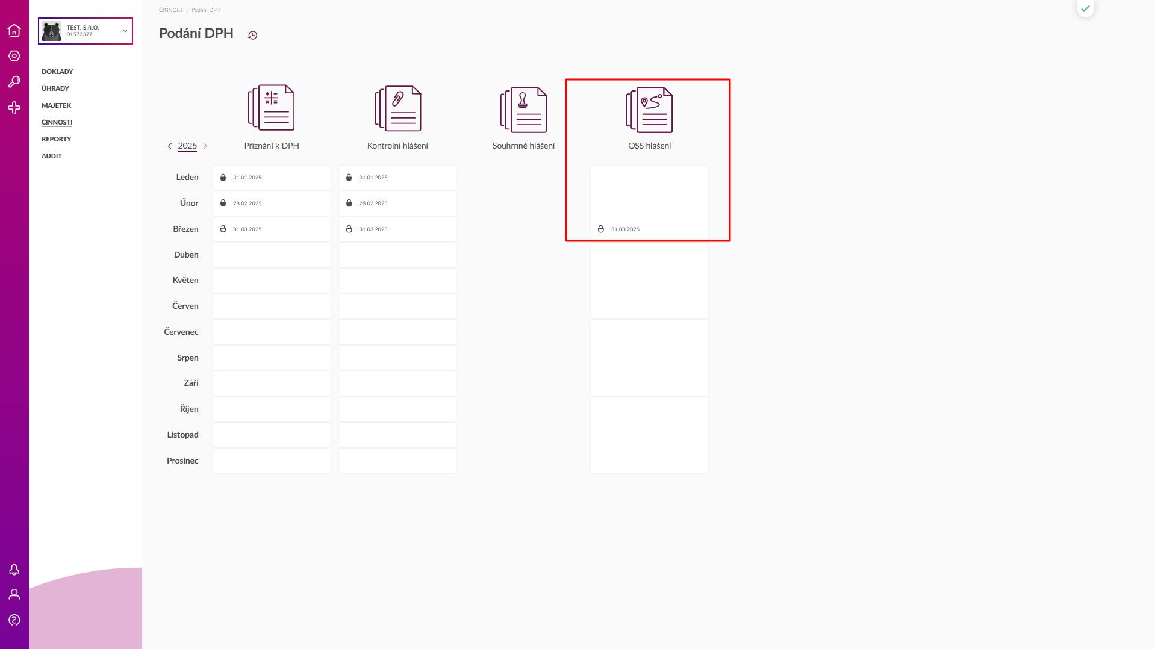The height and width of the screenshot is (649, 1155).
Task: Click the ČINNOSTI breadcrumb link
Action: pyautogui.click(x=172, y=10)
